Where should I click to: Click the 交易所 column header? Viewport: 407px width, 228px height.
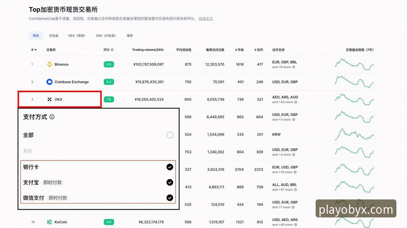[51, 50]
